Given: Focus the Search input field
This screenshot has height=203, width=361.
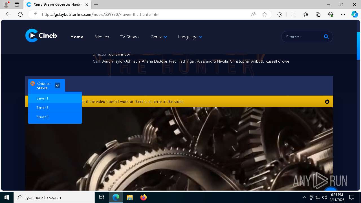Looking at the screenshot, I should coord(303,37).
